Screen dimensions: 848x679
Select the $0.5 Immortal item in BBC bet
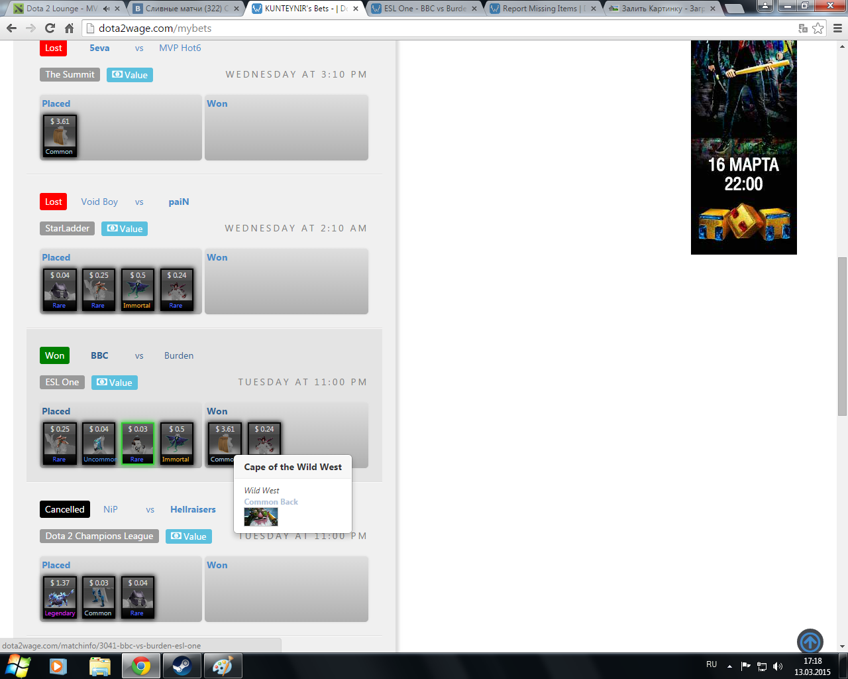point(176,444)
